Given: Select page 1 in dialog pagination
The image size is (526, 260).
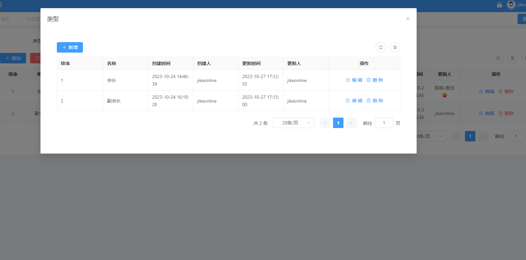Looking at the screenshot, I should (x=338, y=123).
